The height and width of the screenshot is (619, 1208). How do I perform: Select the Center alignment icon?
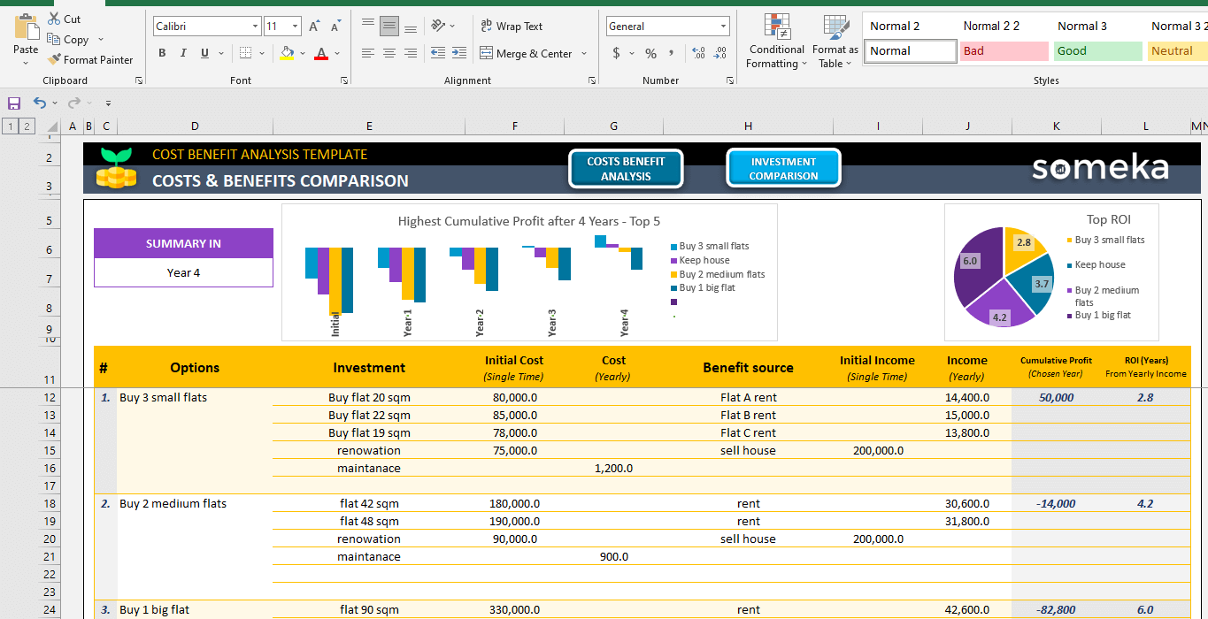pyautogui.click(x=389, y=55)
